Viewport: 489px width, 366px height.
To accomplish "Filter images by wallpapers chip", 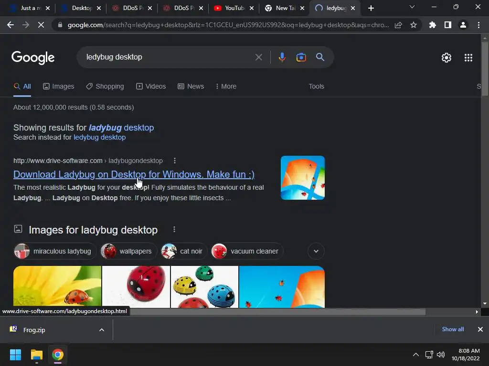I will [x=128, y=251].
